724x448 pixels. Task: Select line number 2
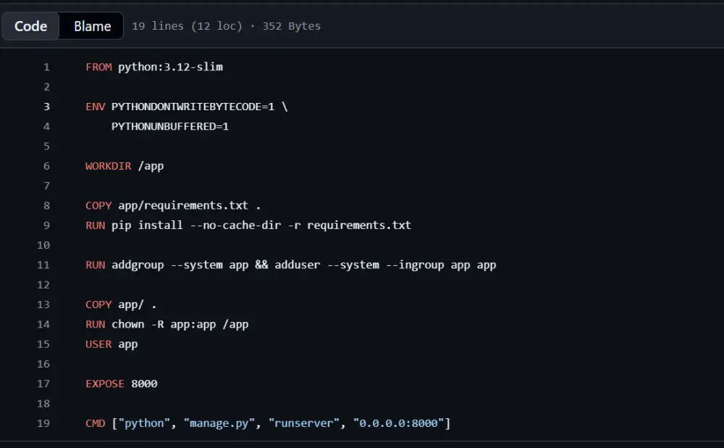[46, 87]
